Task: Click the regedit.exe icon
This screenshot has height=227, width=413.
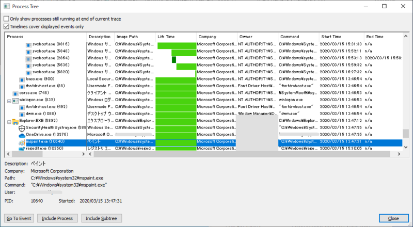Action: click(x=22, y=149)
